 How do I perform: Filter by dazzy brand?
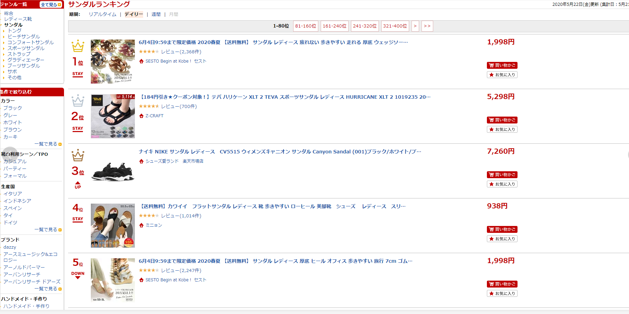pos(10,247)
